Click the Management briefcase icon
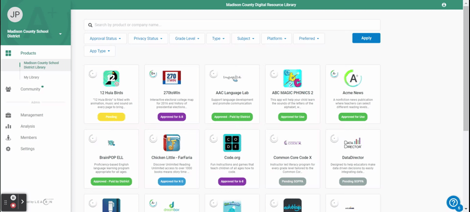 pos(9,115)
